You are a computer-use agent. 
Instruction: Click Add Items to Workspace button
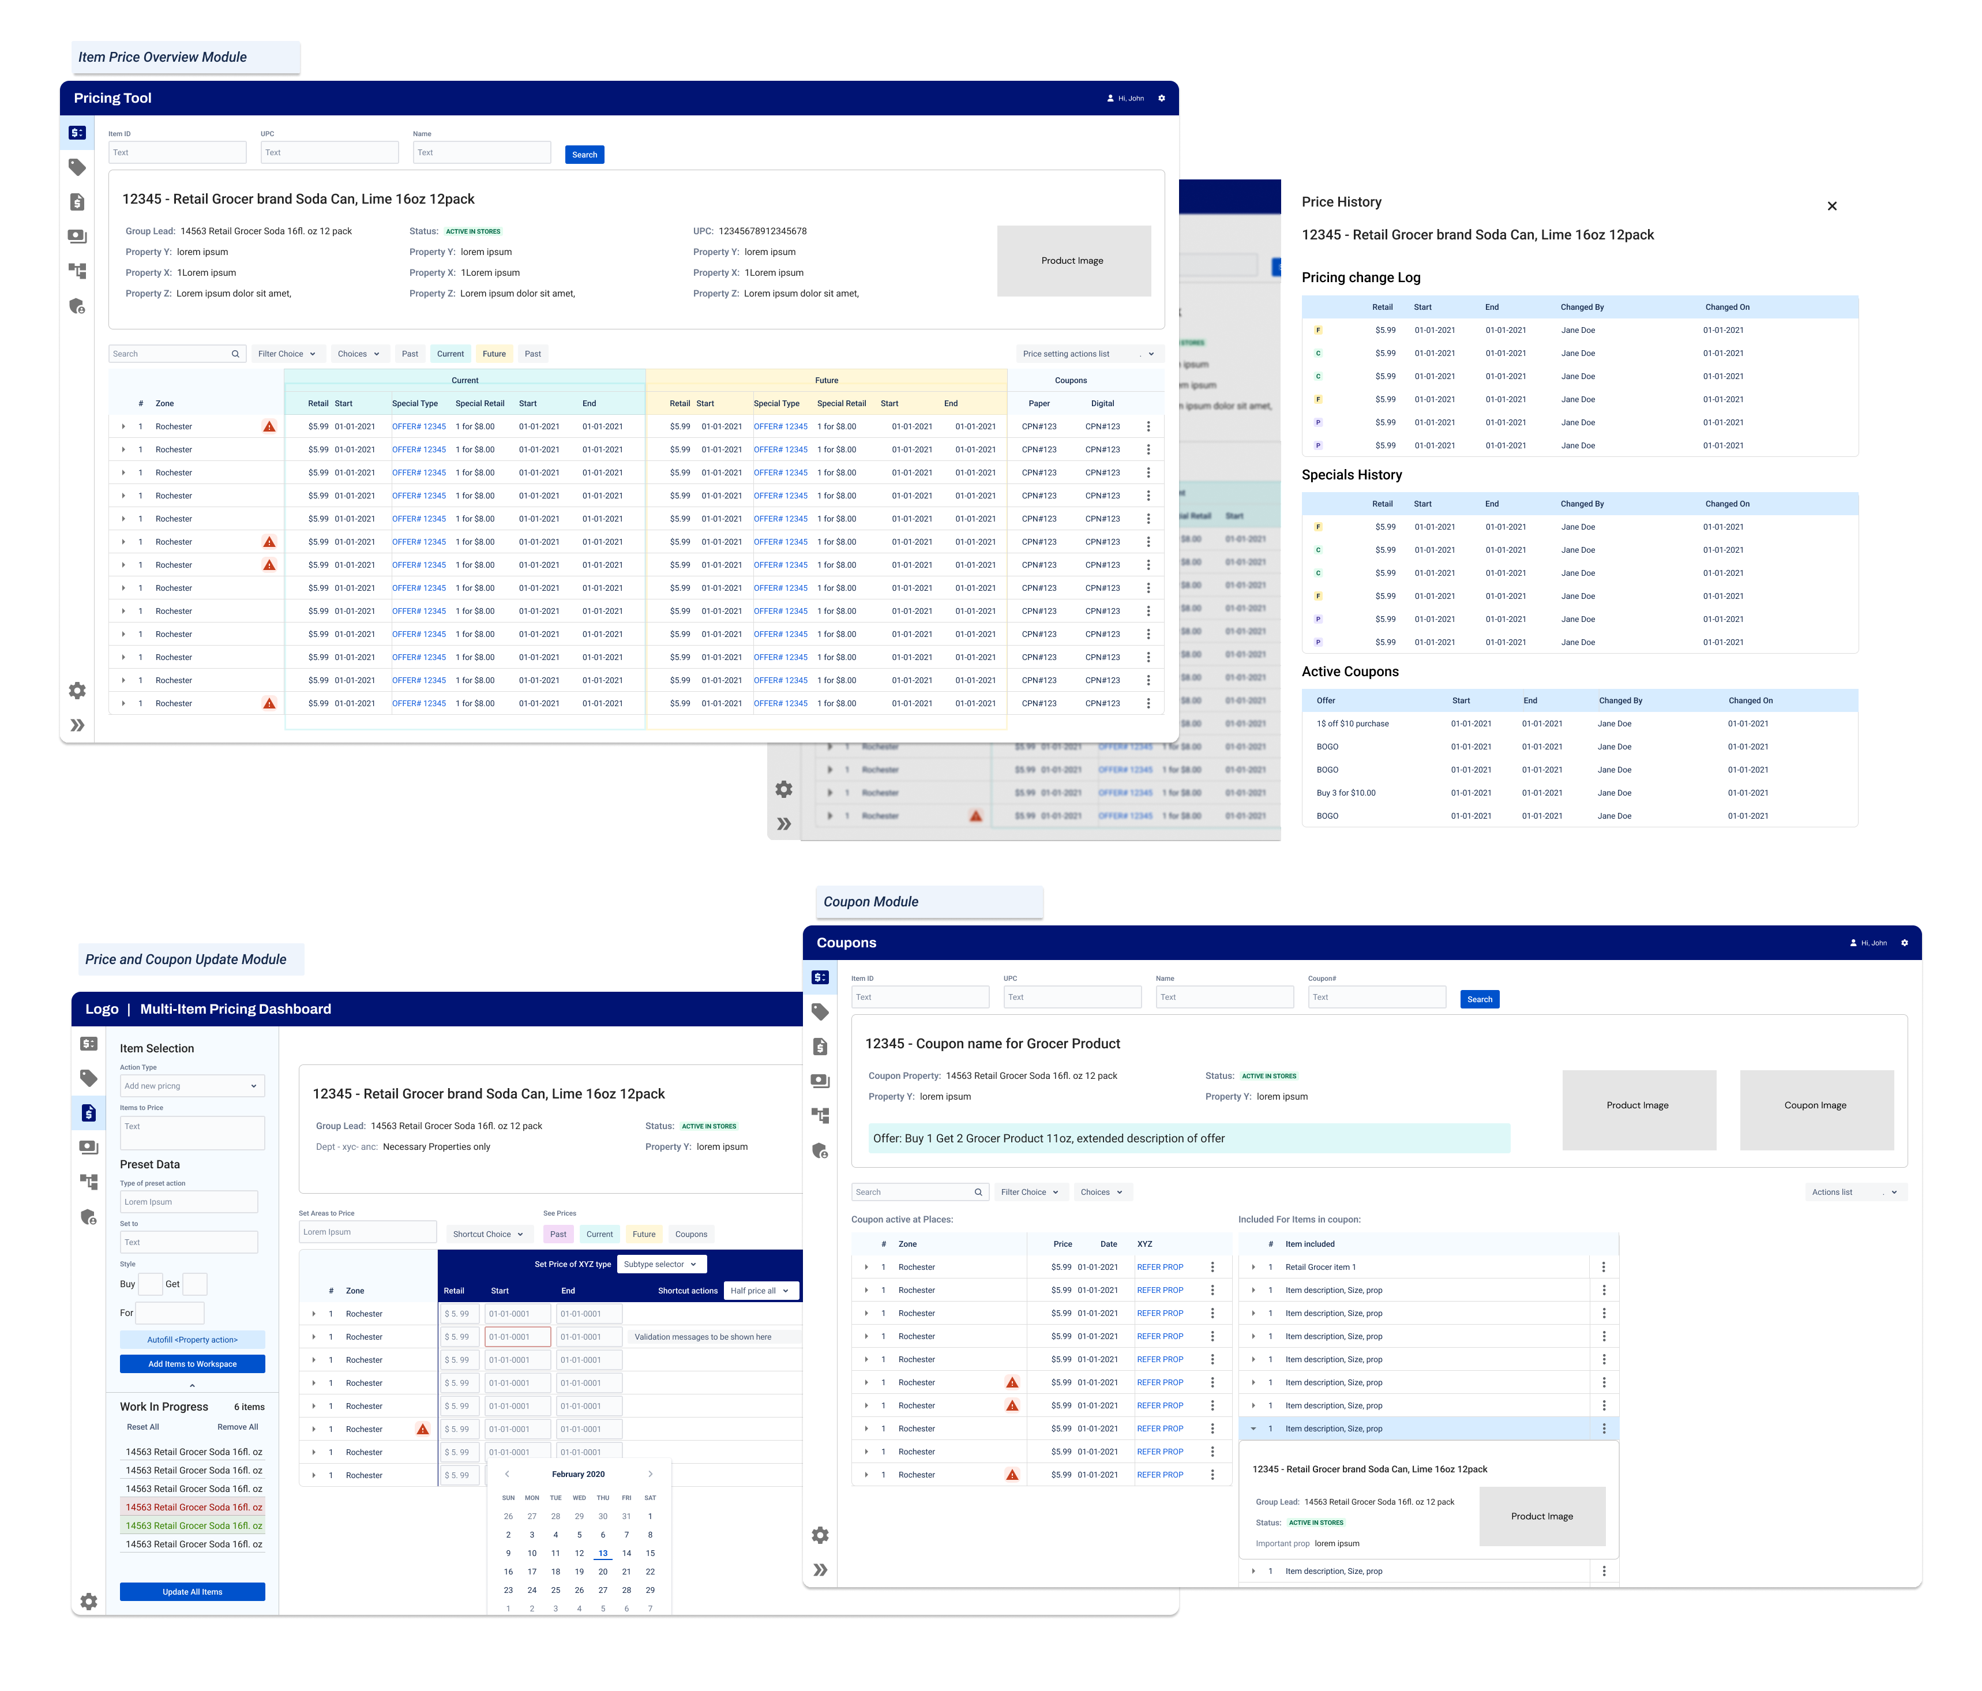point(192,1364)
